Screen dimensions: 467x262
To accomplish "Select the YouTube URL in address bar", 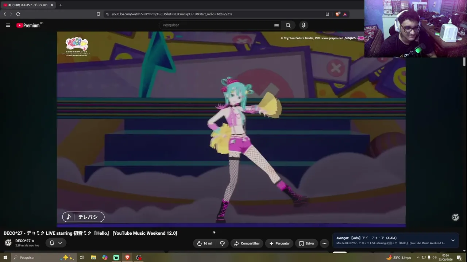I will [172, 14].
